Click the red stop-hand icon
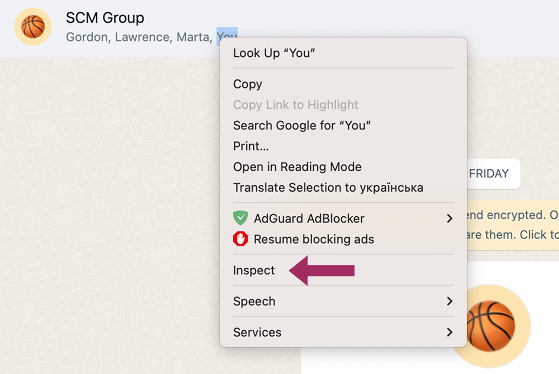Viewport: 559px width, 374px height. 240,239
